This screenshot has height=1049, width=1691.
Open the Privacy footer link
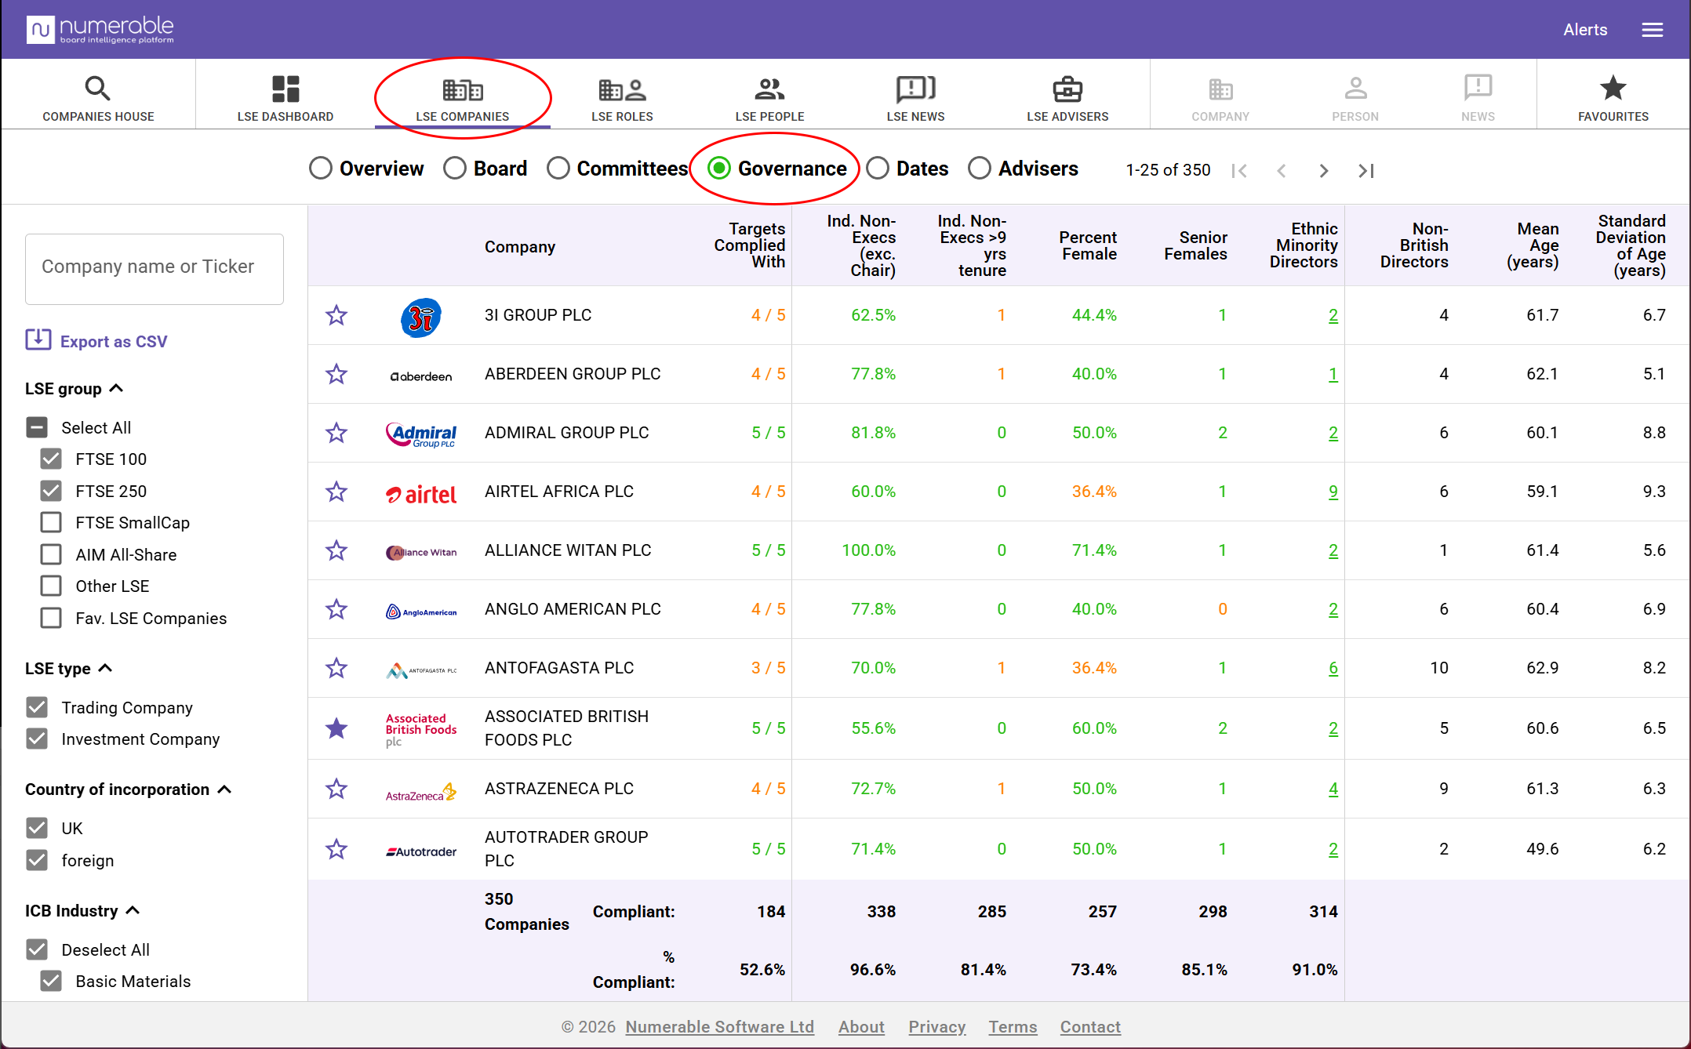coord(936,1026)
